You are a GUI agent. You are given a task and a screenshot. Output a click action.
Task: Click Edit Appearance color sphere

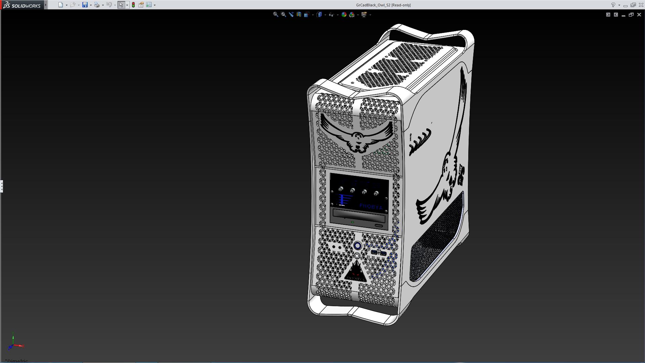point(344,14)
